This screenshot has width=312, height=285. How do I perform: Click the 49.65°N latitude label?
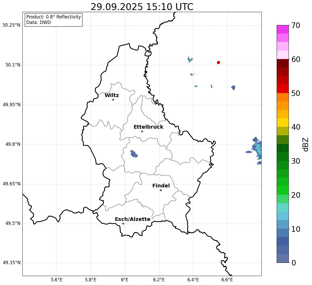point(12,184)
